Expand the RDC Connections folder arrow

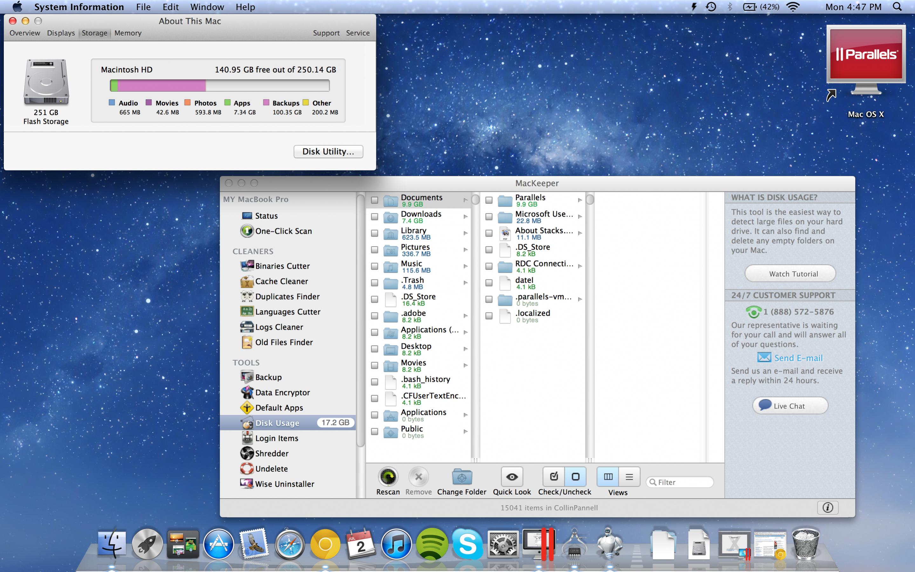pyautogui.click(x=580, y=266)
